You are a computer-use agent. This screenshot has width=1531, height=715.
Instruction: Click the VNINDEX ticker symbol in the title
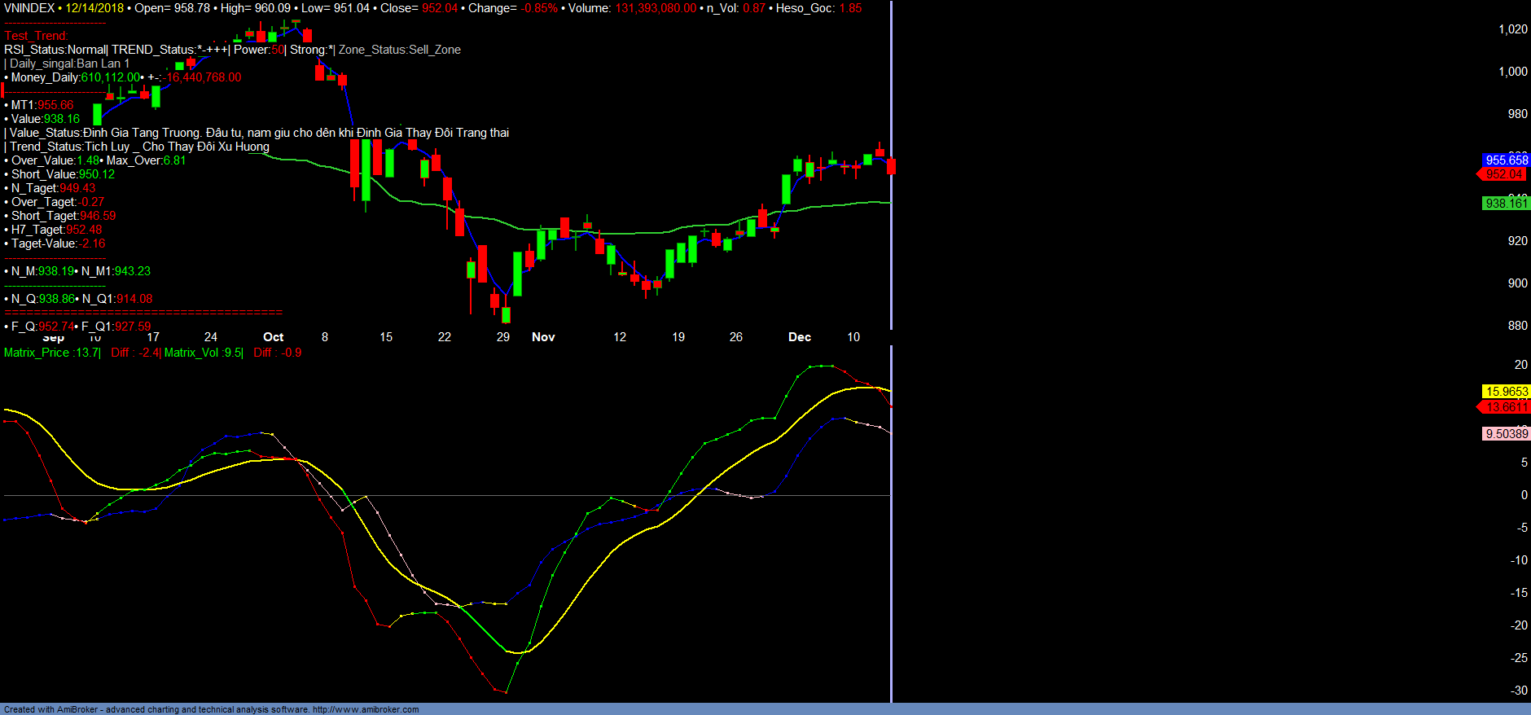coord(29,8)
